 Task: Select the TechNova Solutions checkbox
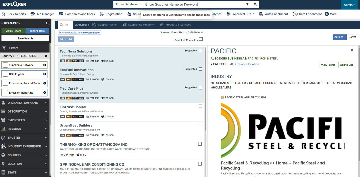tap(200, 51)
